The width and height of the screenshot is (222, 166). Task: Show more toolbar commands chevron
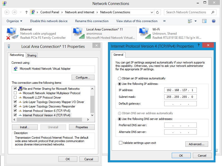(x=164, y=21)
